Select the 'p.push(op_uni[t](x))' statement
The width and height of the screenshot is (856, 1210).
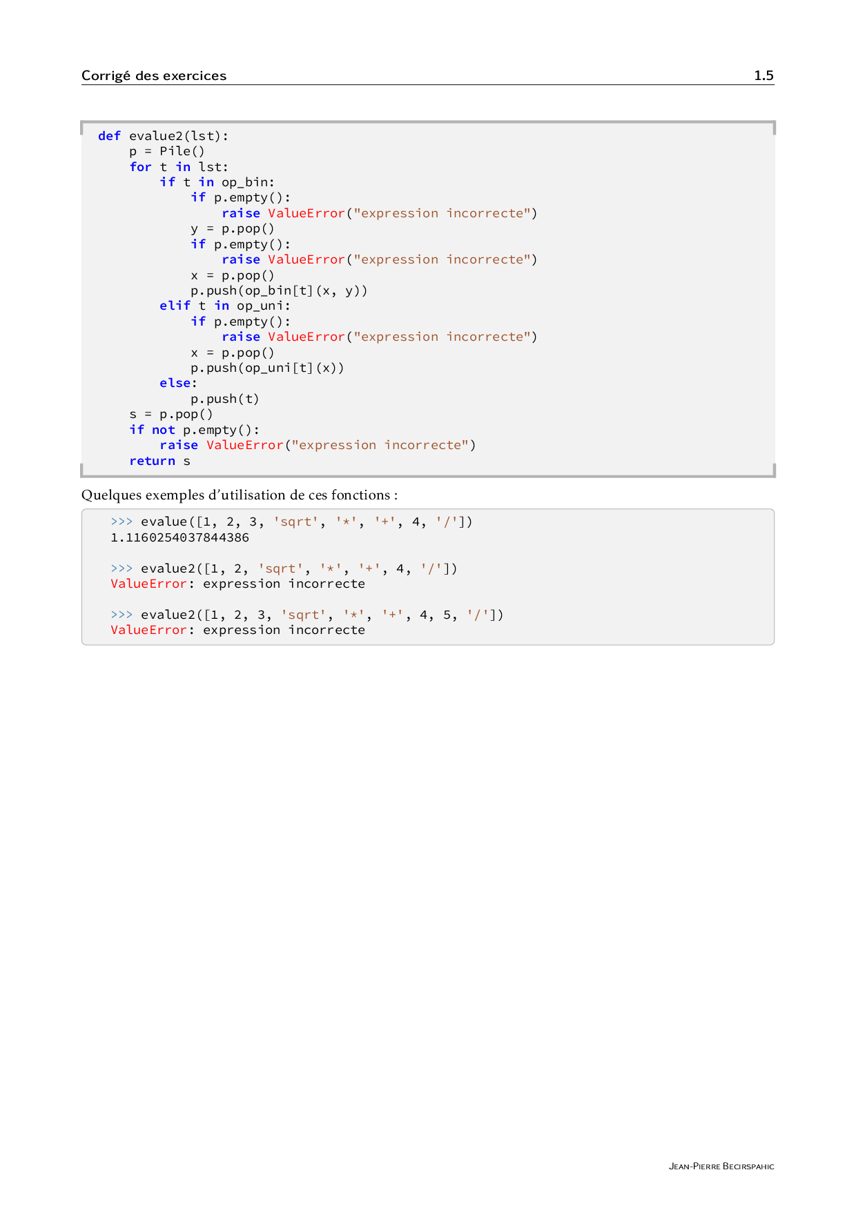coord(267,368)
